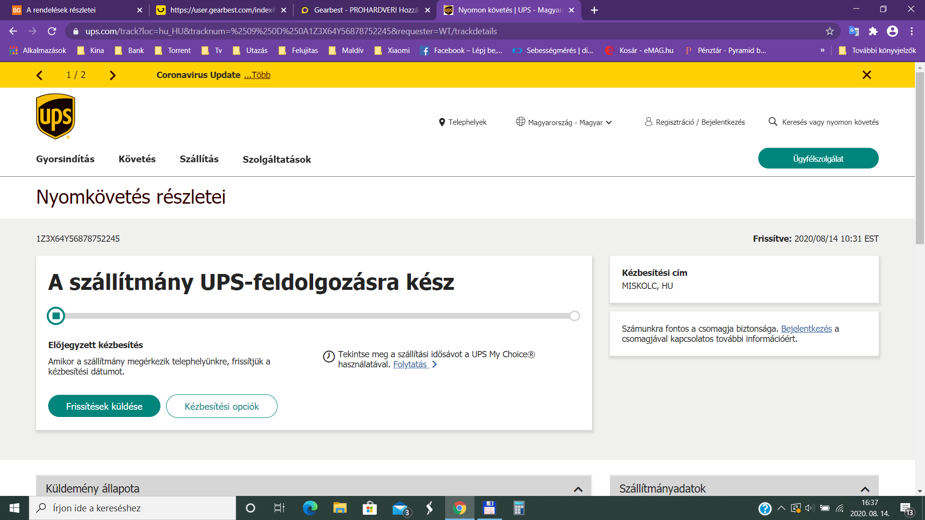Click the progress bar end marker
Image resolution: width=925 pixels, height=520 pixels.
pos(574,316)
